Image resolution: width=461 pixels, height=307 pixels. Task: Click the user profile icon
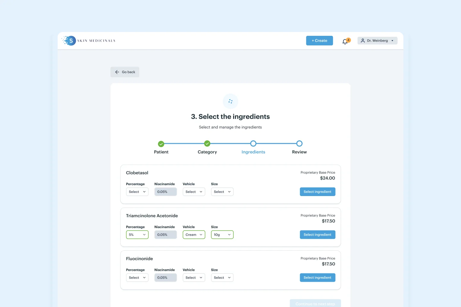click(x=363, y=41)
